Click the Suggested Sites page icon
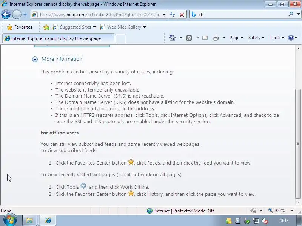302x226 pixels. coord(55,27)
